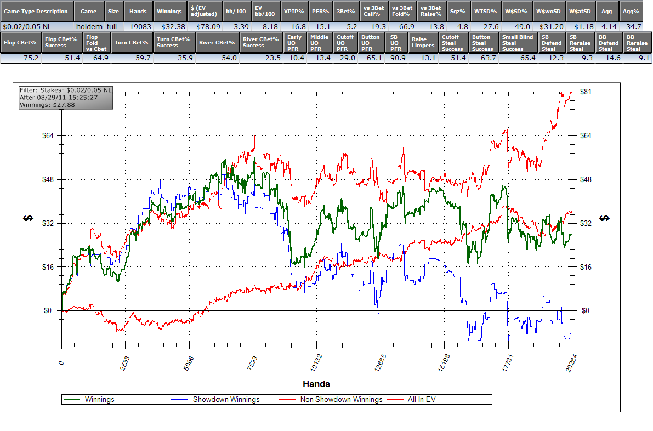Click the Hands column header
The width and height of the screenshot is (653, 431).
point(138,12)
